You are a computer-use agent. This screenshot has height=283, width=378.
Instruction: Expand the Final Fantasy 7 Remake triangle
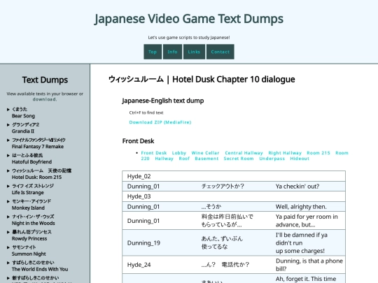click(8, 140)
